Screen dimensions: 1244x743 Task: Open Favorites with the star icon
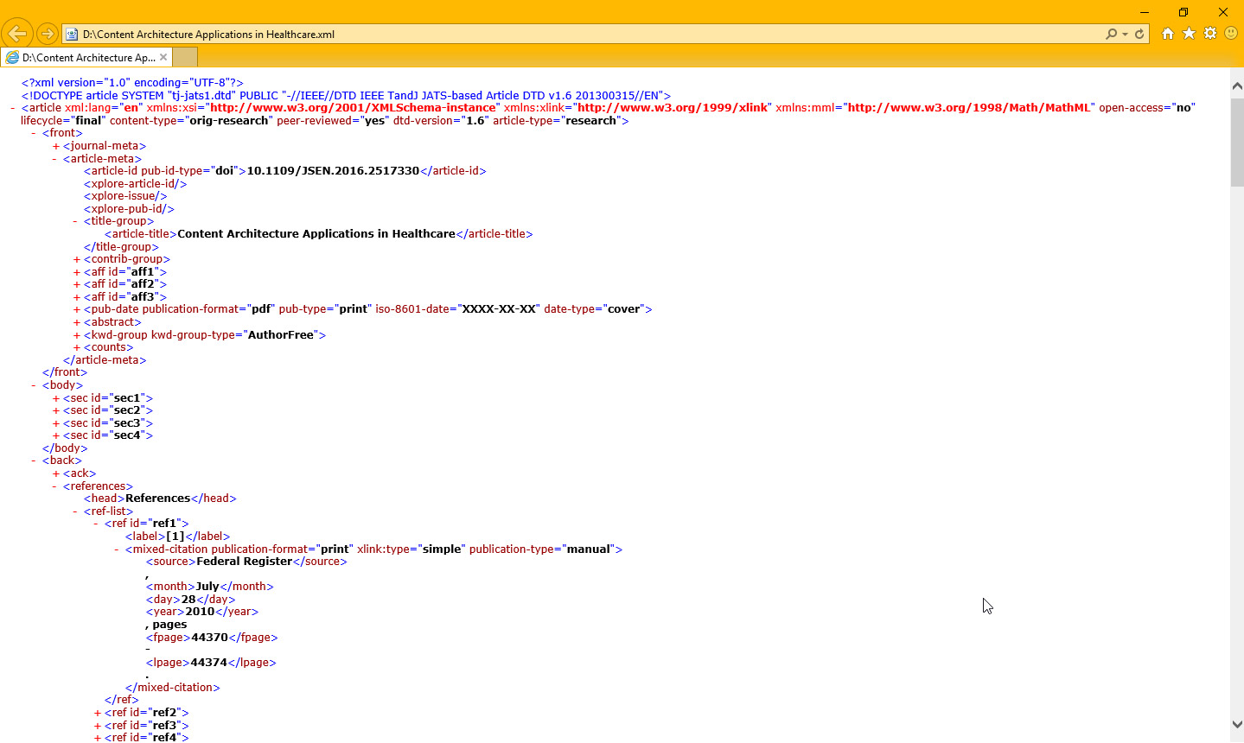point(1189,33)
